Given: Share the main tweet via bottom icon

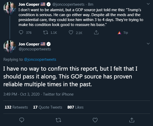Looking at the screenshot, I should pyautogui.click(x=132, y=120).
